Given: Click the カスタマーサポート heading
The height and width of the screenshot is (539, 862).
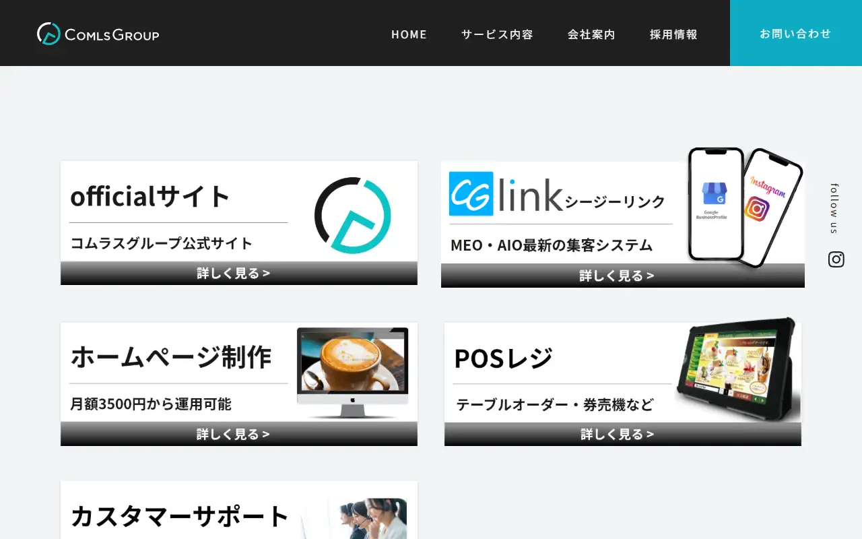Looking at the screenshot, I should pyautogui.click(x=180, y=516).
